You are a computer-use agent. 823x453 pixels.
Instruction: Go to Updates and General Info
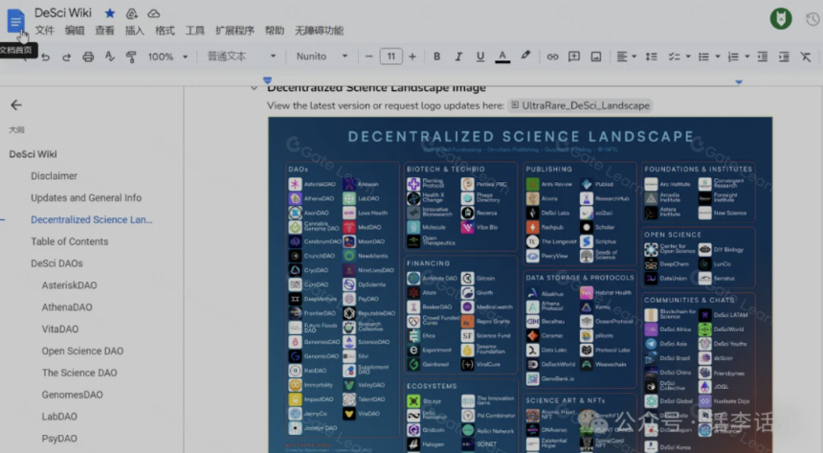click(x=86, y=198)
